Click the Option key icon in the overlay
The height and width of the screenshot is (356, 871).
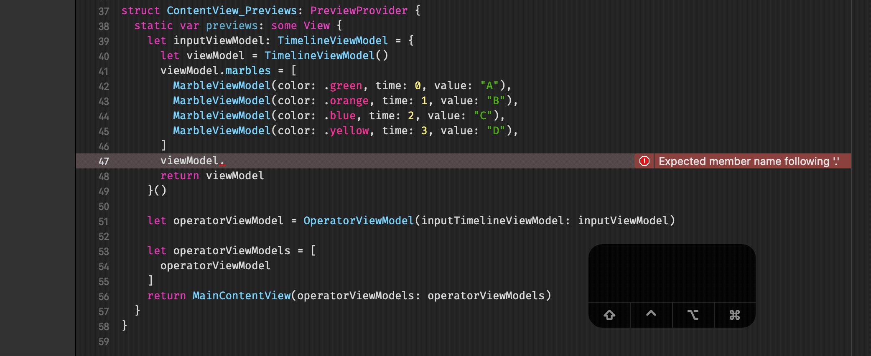693,315
